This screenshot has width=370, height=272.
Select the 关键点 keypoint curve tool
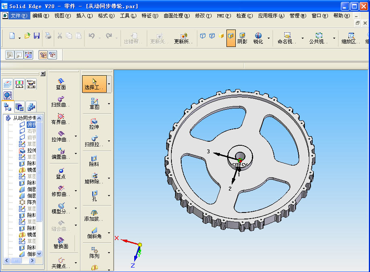[61, 263]
